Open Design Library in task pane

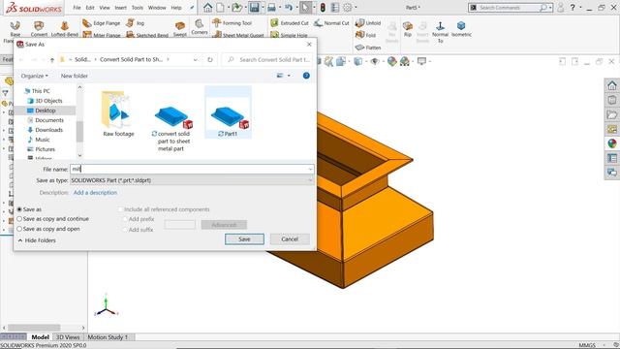coord(612,100)
